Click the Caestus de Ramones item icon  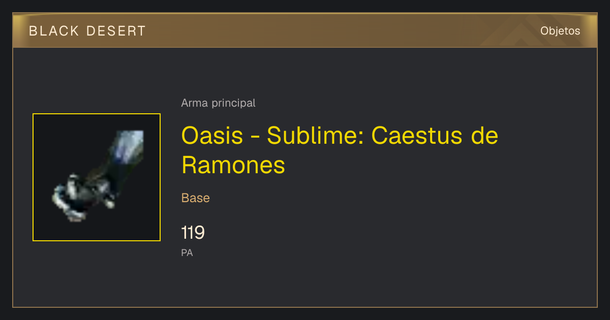[97, 177]
